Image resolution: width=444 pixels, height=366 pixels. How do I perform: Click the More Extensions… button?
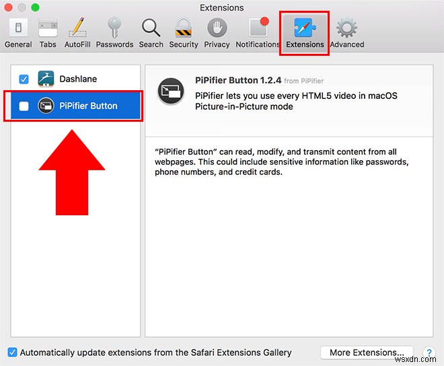pyautogui.click(x=367, y=353)
